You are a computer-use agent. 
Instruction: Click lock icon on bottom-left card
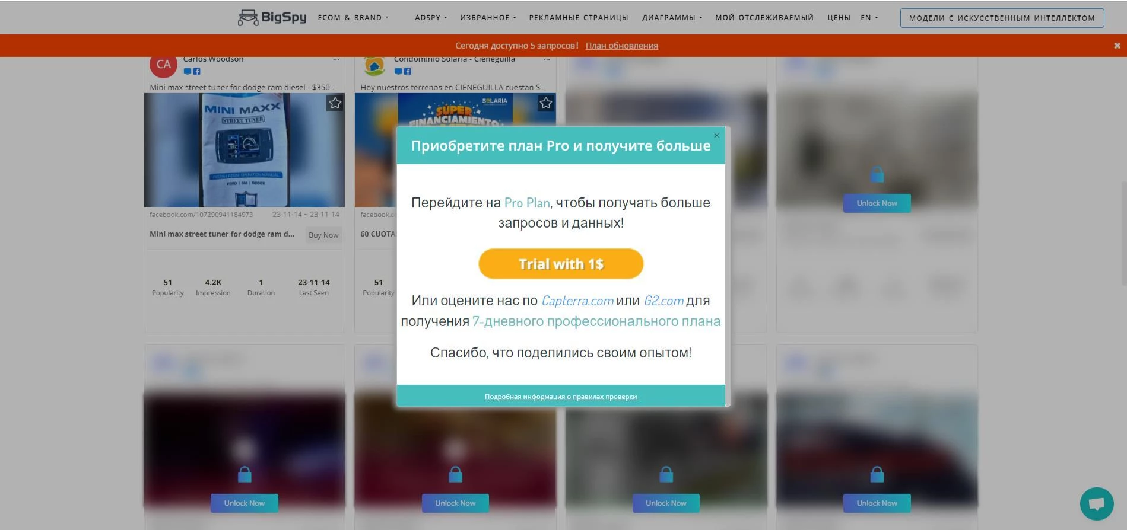245,474
